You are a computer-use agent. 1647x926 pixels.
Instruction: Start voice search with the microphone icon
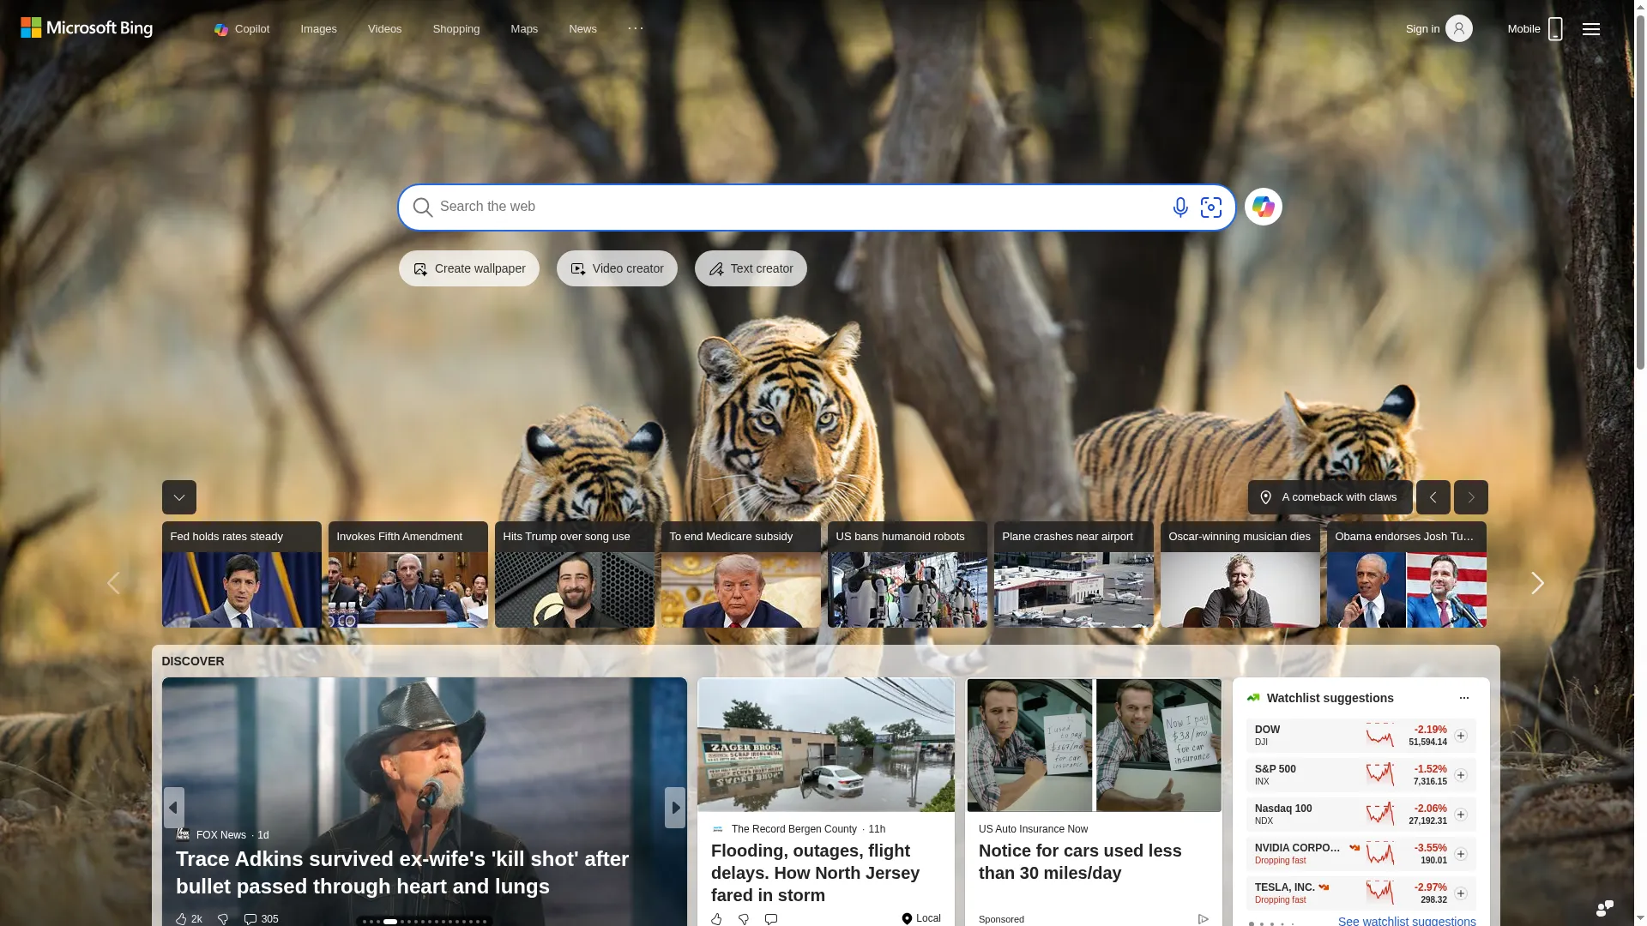pos(1180,207)
